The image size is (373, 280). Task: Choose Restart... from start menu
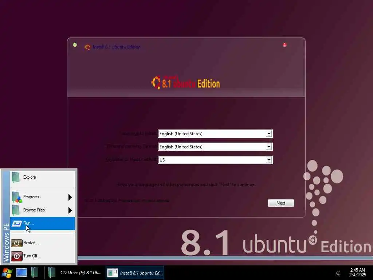click(42, 243)
